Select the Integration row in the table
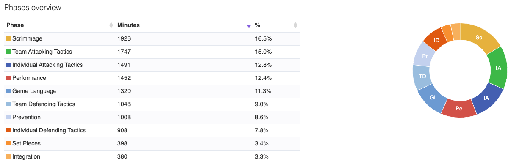The height and width of the screenshot is (167, 511). (x=152, y=157)
